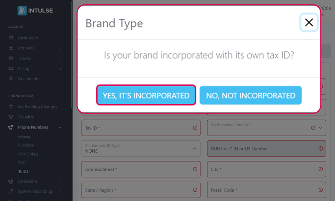Click the Dashboard home icon in sidebar

tap(11, 38)
